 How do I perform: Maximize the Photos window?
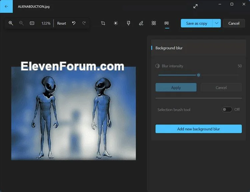(232, 4)
